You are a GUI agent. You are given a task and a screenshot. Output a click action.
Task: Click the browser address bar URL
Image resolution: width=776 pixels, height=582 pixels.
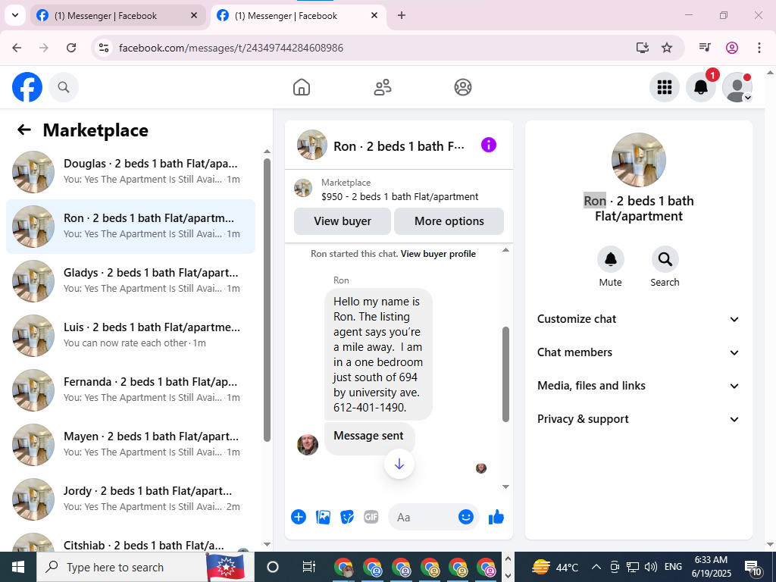[x=231, y=48]
